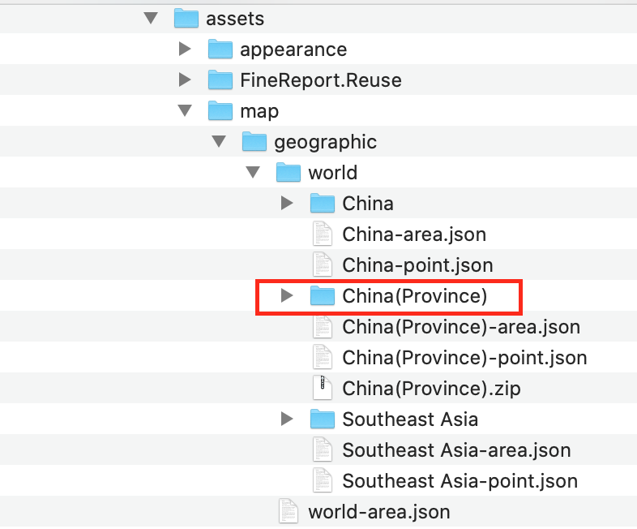637x529 pixels.
Task: Click the world-area.json file icon
Action: click(289, 511)
